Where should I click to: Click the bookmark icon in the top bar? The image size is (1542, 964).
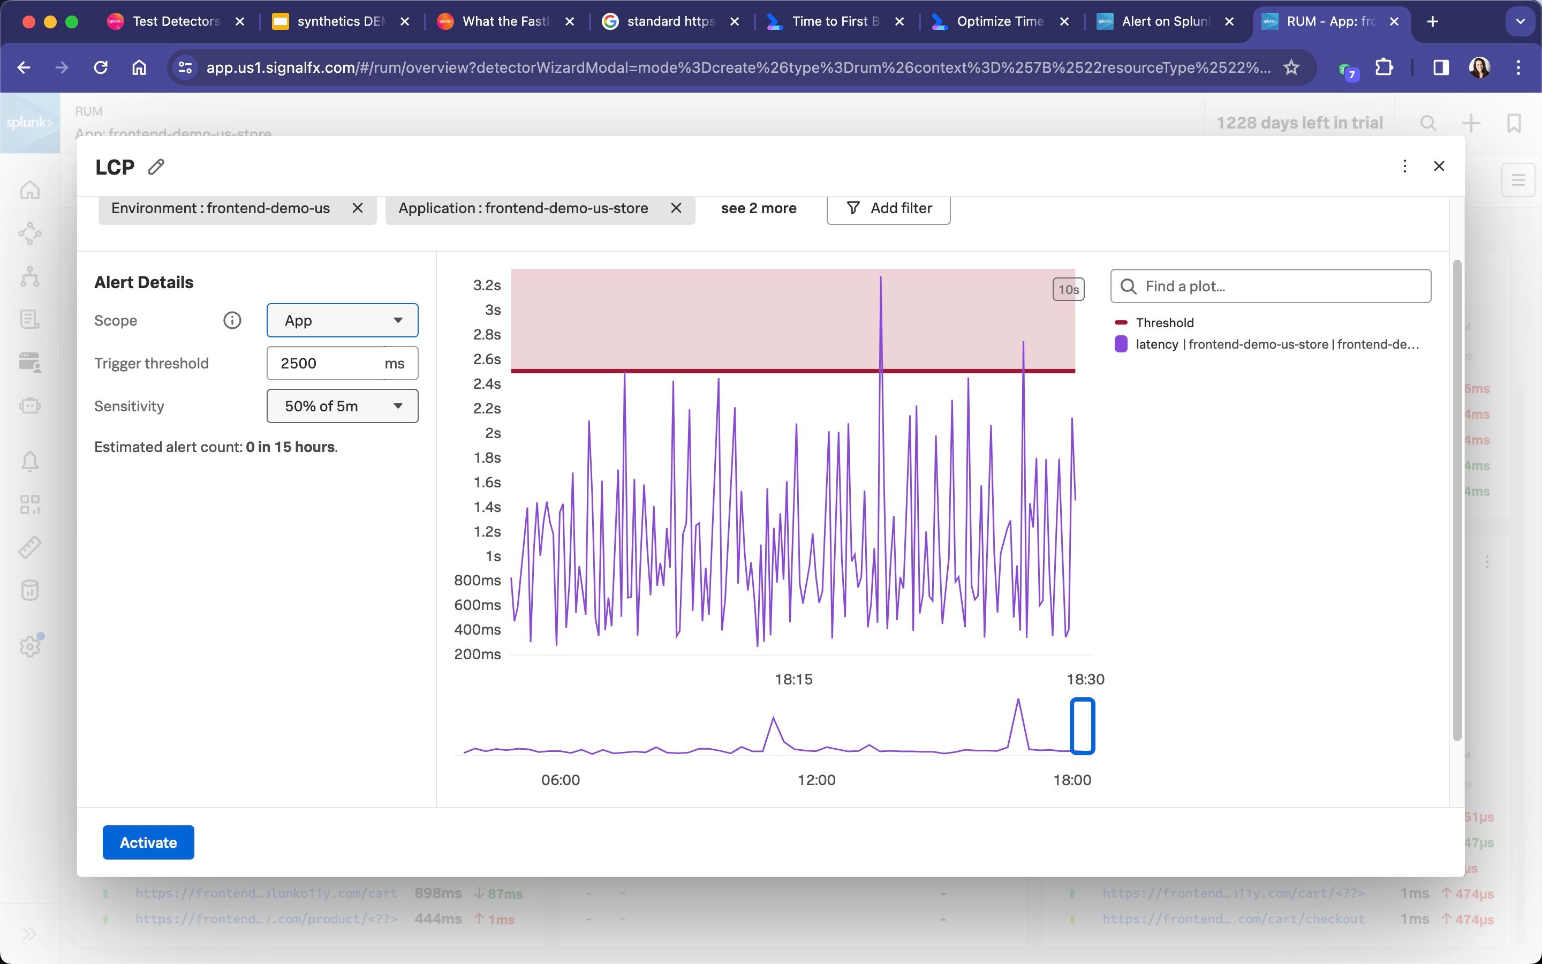(1513, 123)
